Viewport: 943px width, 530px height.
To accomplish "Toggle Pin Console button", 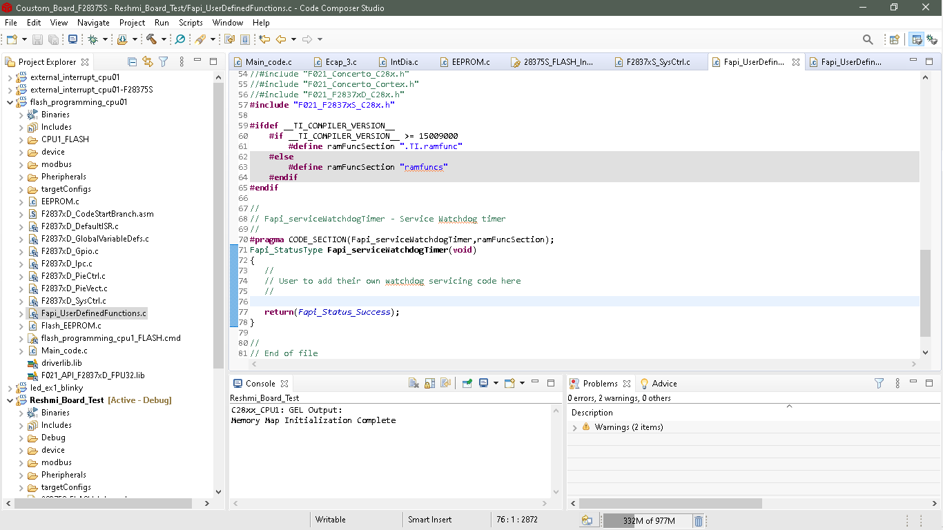I will coord(467,383).
